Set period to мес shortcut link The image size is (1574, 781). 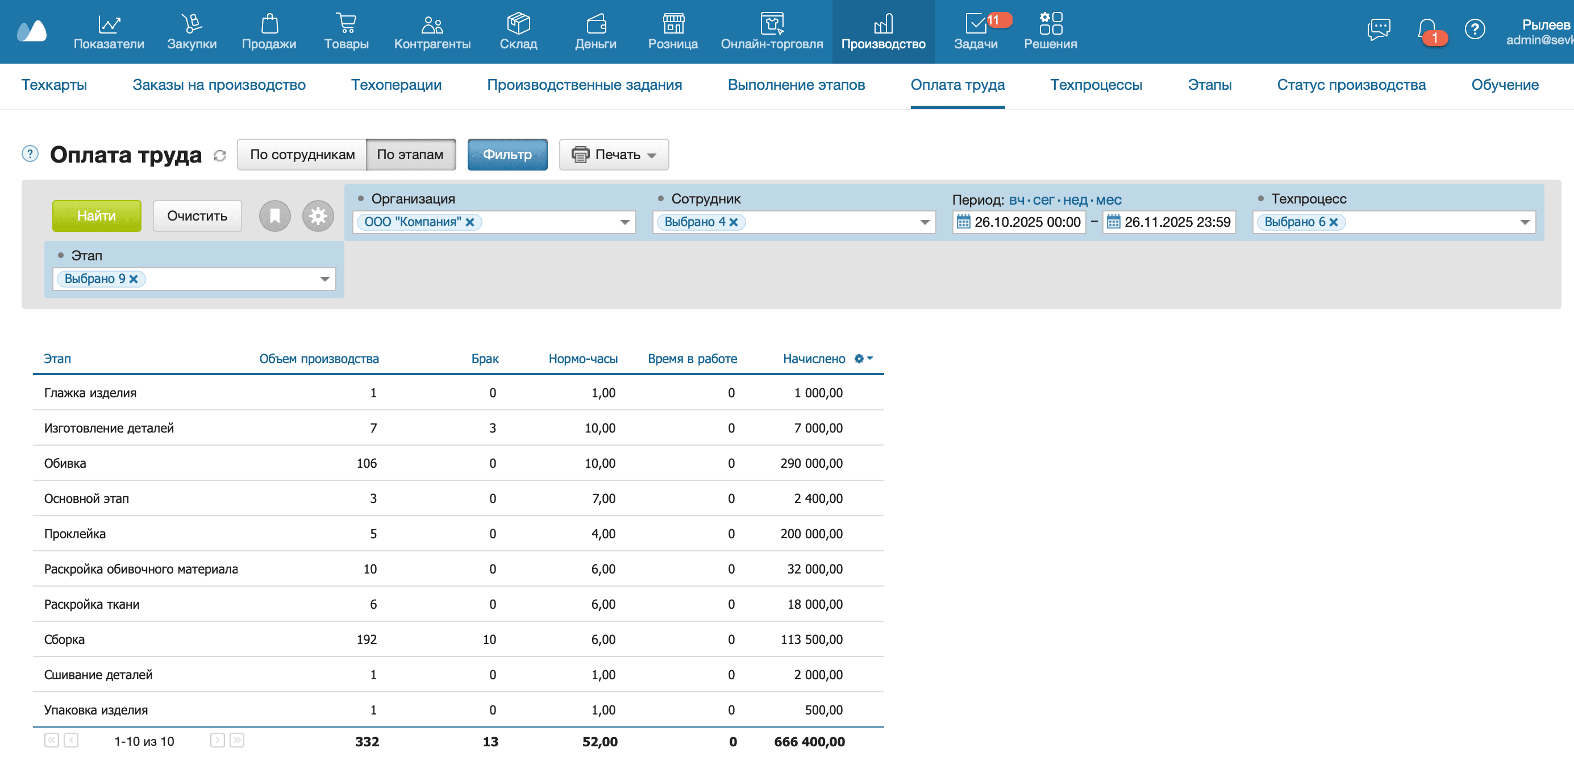1109,200
